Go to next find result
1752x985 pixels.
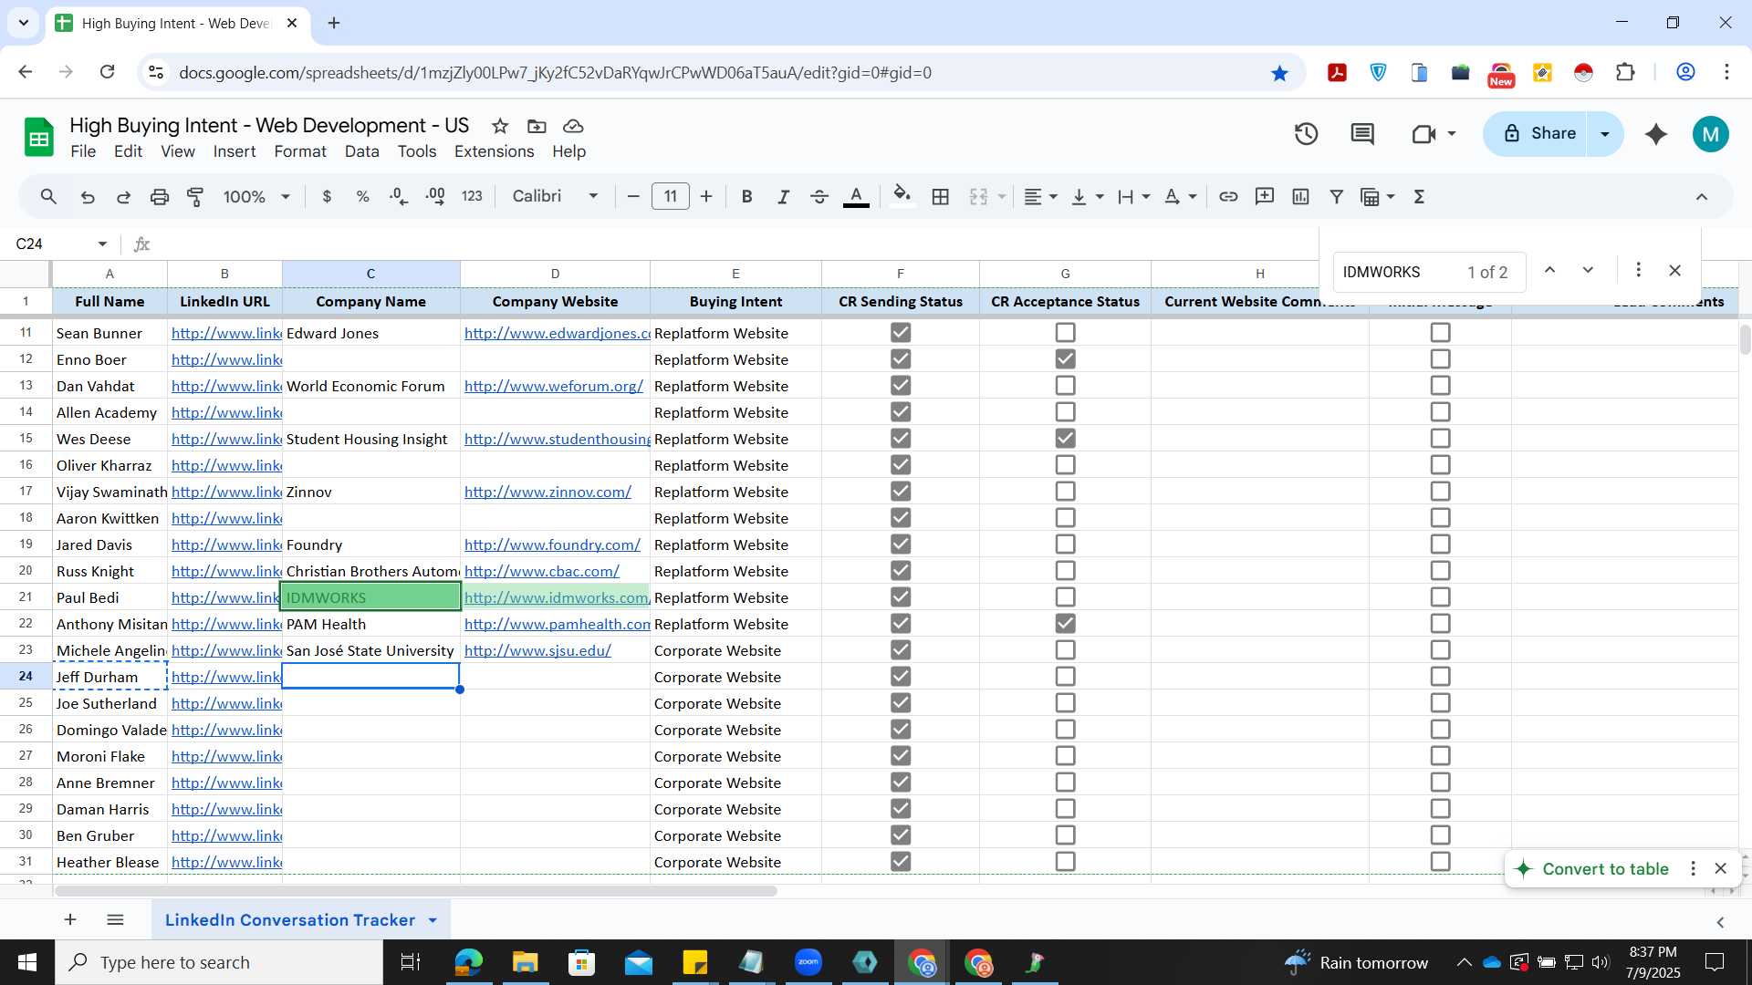click(x=1588, y=271)
